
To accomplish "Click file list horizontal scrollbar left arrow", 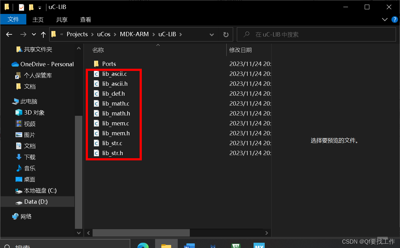I will pos(89,233).
